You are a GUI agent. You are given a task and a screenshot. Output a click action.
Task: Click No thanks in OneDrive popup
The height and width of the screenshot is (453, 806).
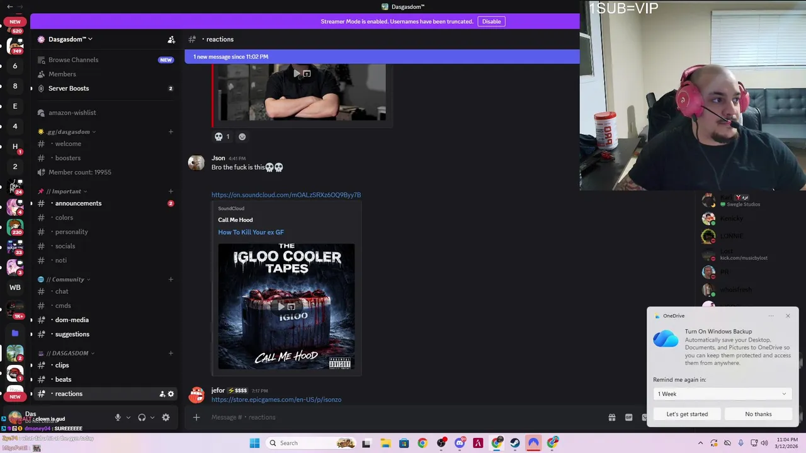click(758, 414)
